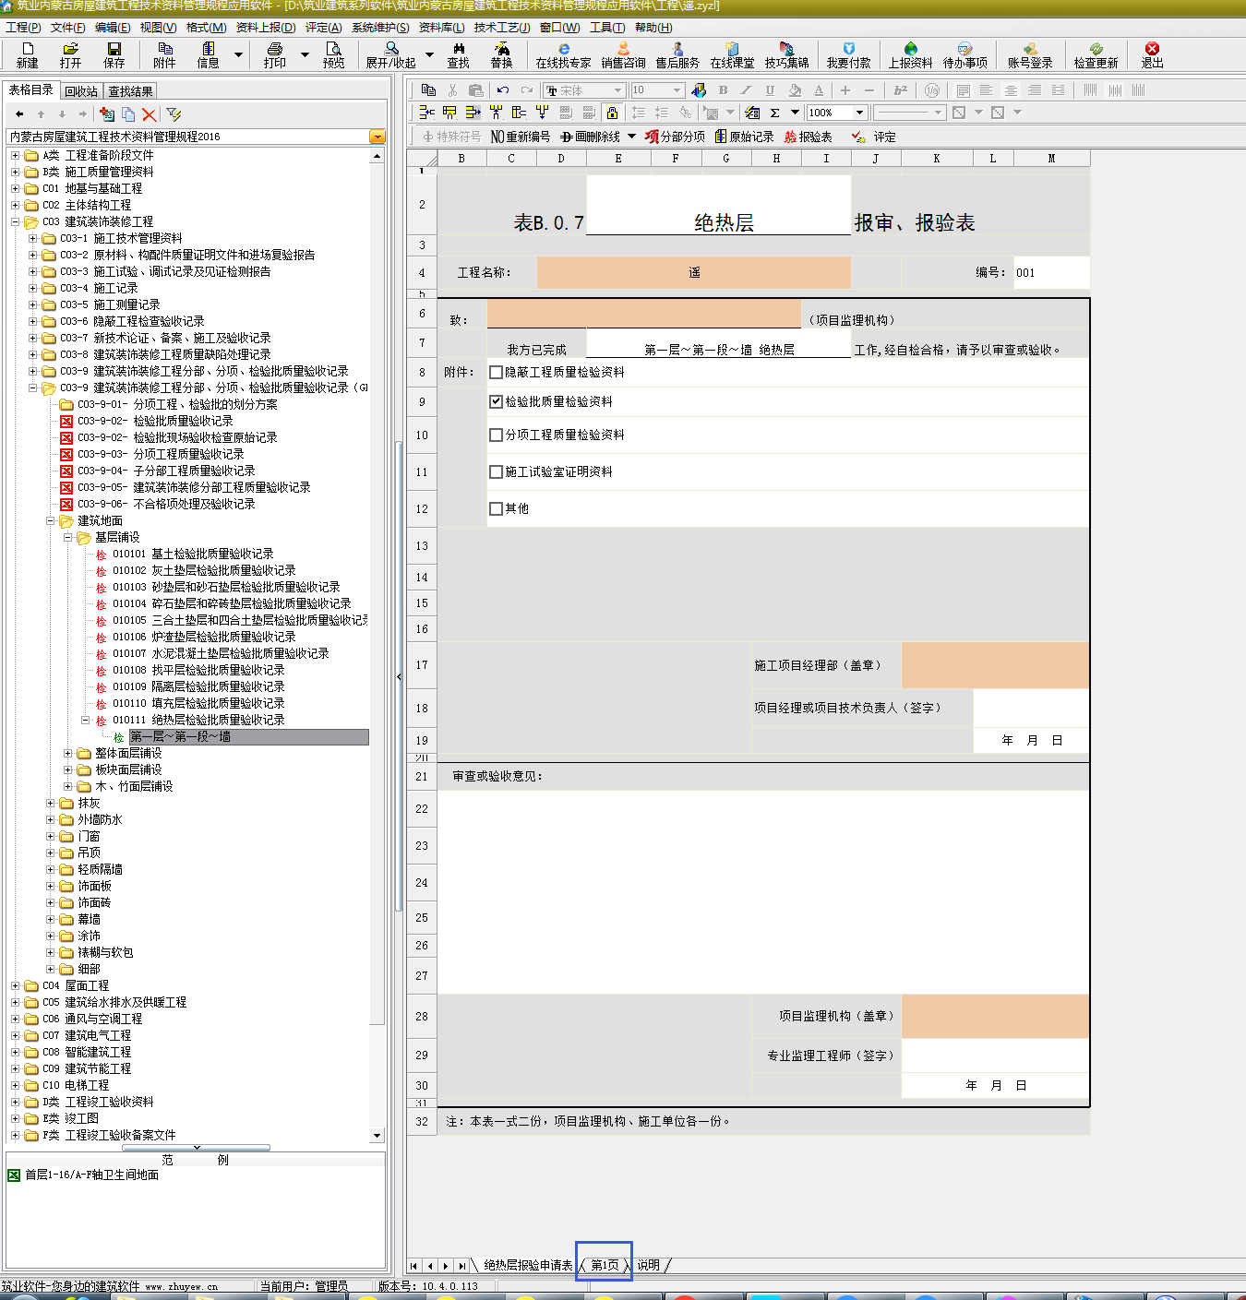Click the 原始记录 original record icon
Viewport: 1246px width, 1300px height.
[x=744, y=137]
